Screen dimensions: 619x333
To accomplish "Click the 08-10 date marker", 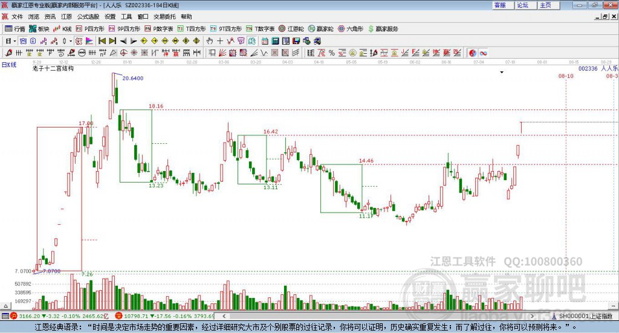I will [566, 76].
